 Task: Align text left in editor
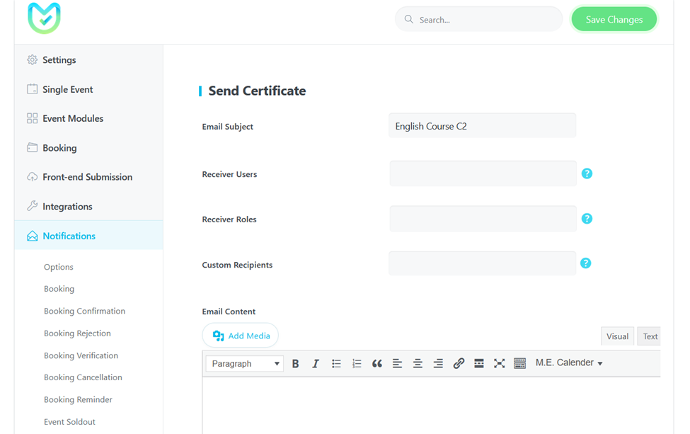pyautogui.click(x=397, y=364)
